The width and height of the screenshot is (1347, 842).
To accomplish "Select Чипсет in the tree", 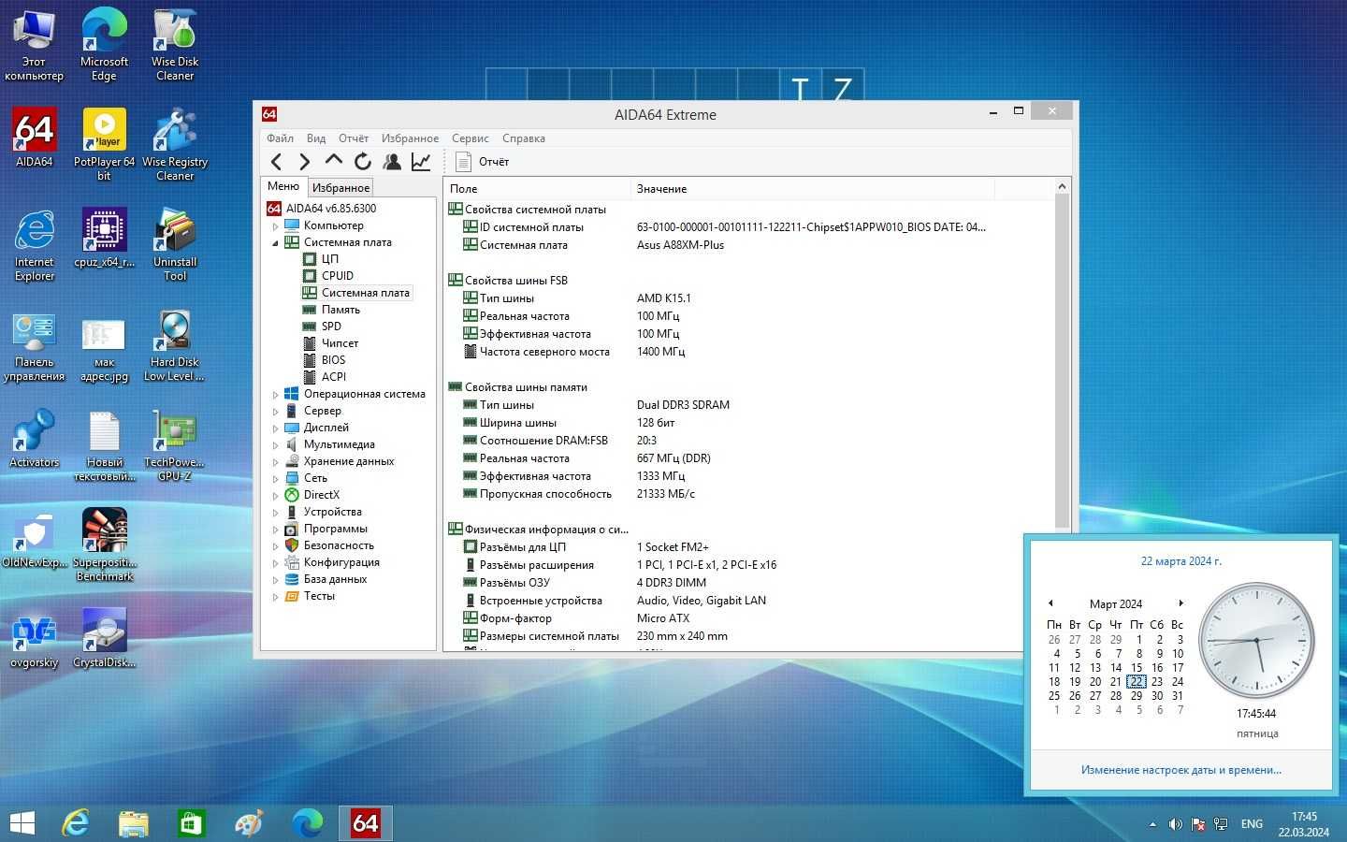I will (x=340, y=343).
